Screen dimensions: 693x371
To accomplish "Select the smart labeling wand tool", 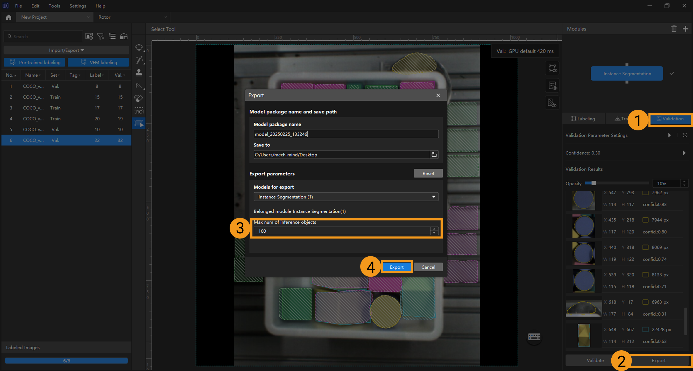I will point(139,60).
